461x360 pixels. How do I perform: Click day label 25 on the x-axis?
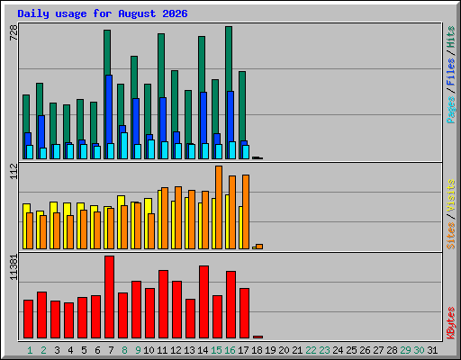tap(351, 350)
